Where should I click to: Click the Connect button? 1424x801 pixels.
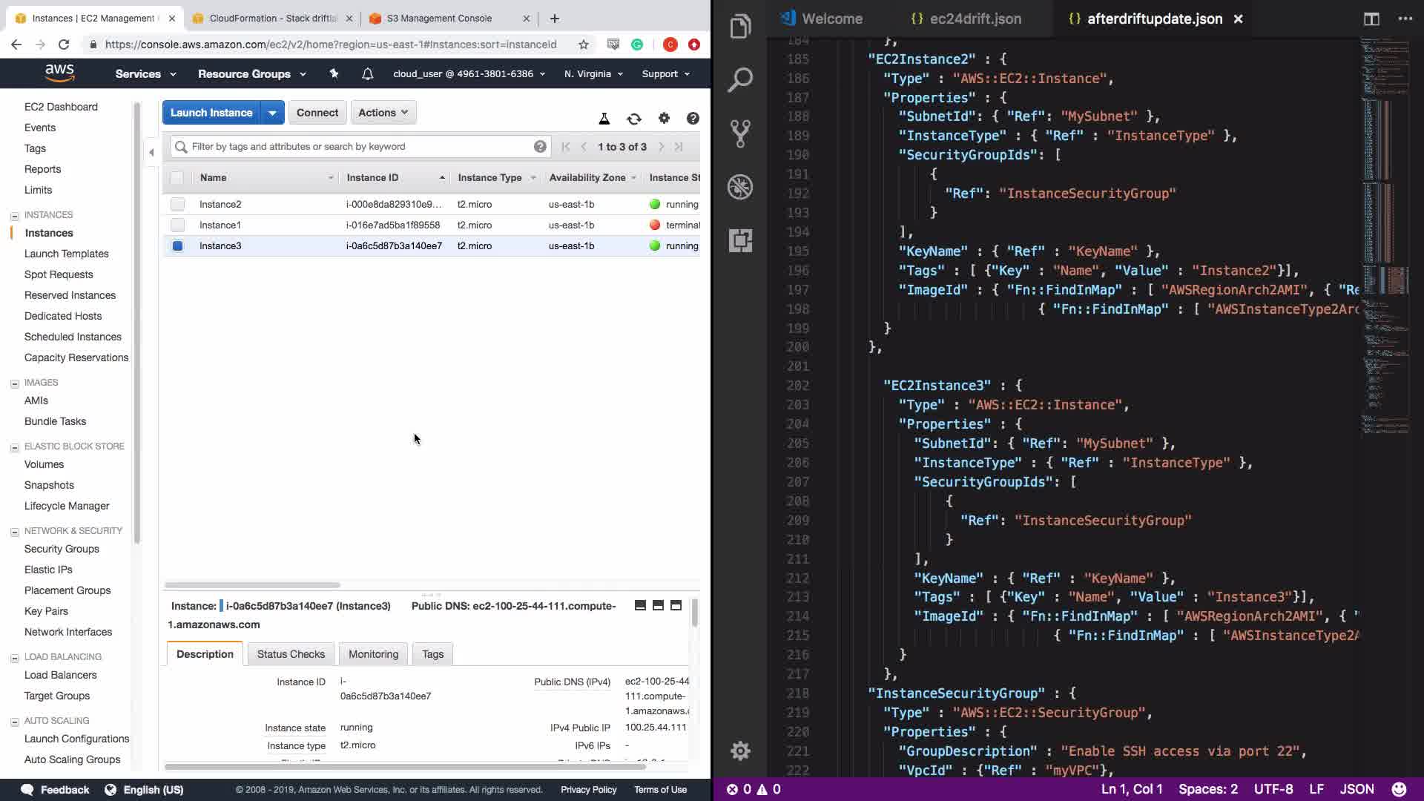pos(317,113)
